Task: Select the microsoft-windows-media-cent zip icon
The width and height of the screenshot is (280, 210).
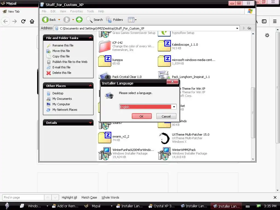Action: coord(164,61)
